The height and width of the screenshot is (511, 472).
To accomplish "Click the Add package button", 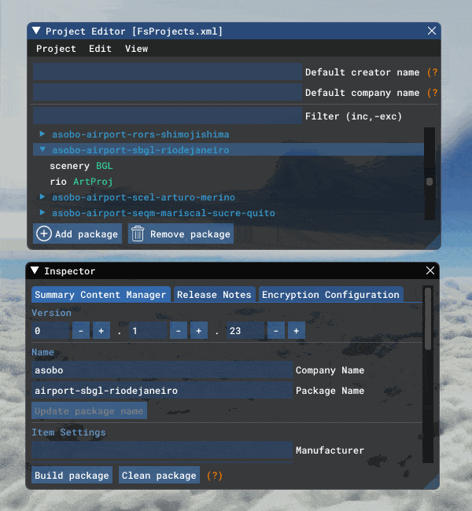I will pyautogui.click(x=77, y=234).
